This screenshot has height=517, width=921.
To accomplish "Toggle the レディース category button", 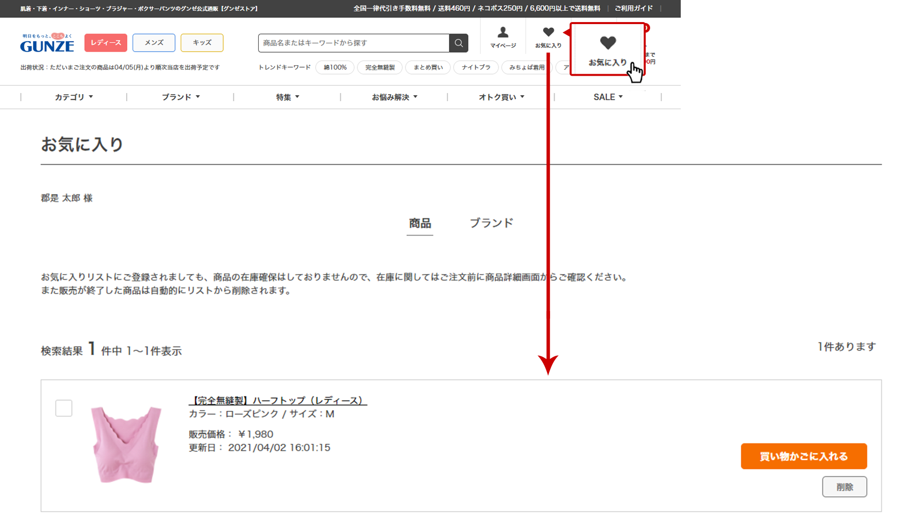I will coord(106,43).
